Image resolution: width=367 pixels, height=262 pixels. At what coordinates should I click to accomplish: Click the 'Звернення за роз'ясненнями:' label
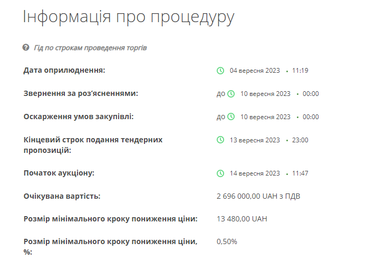(81, 93)
